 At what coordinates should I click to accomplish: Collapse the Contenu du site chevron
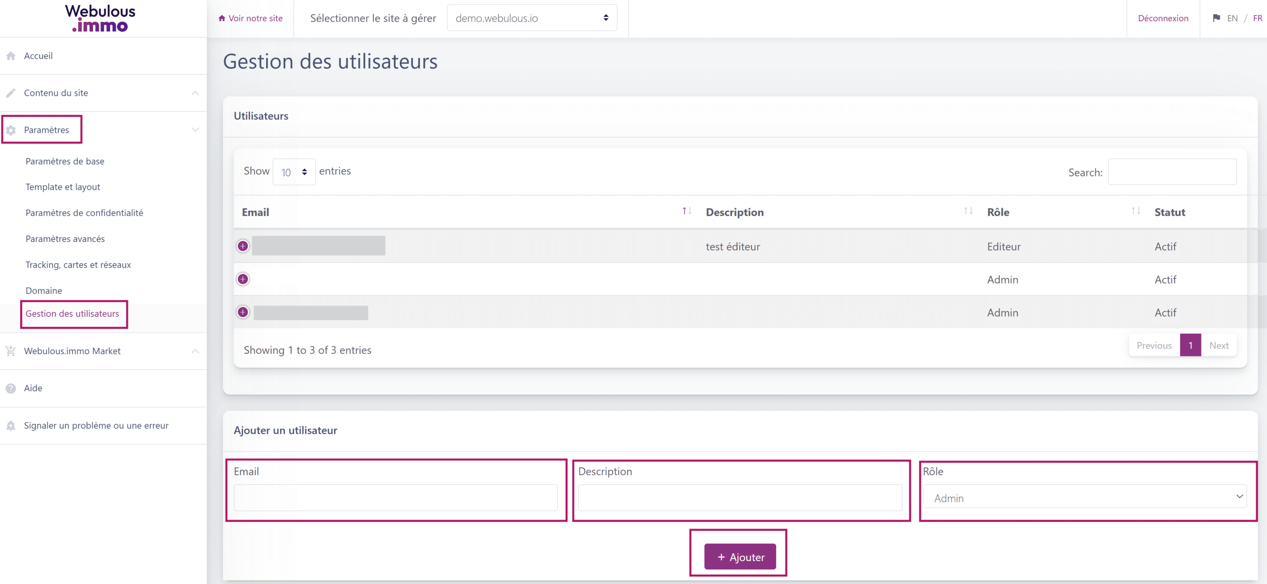pyautogui.click(x=195, y=93)
